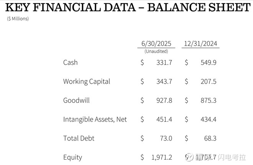
Task: Select the 451.4 intangible assets value
Action: (x=164, y=119)
